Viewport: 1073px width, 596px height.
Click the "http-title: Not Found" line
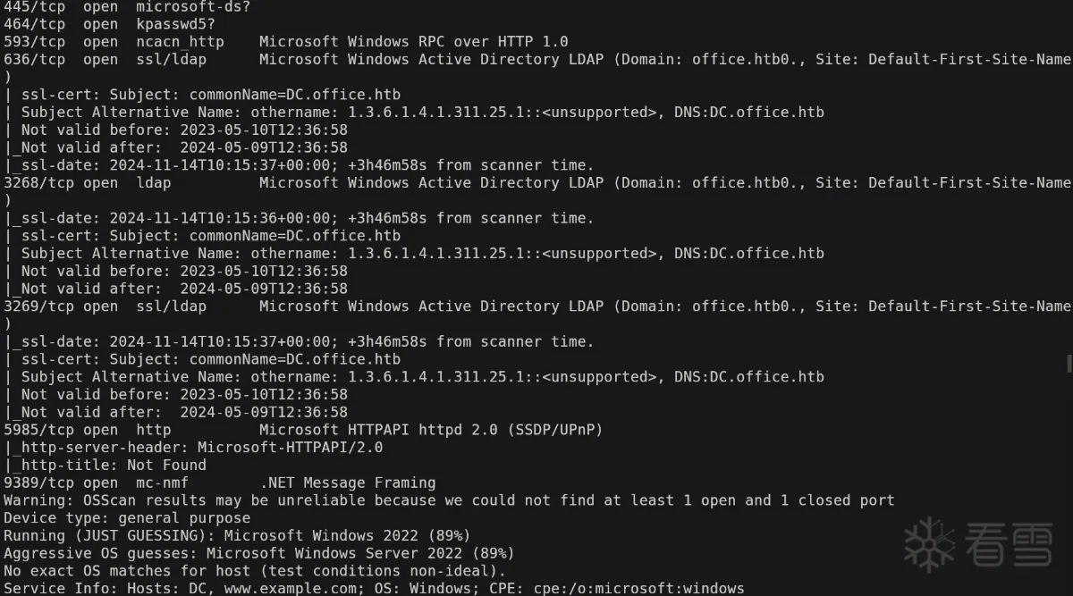tap(109, 465)
